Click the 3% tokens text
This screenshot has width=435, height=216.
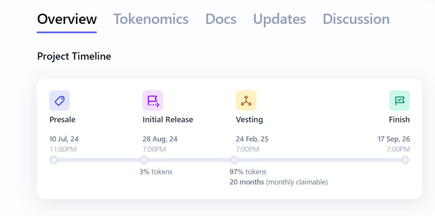(156, 172)
